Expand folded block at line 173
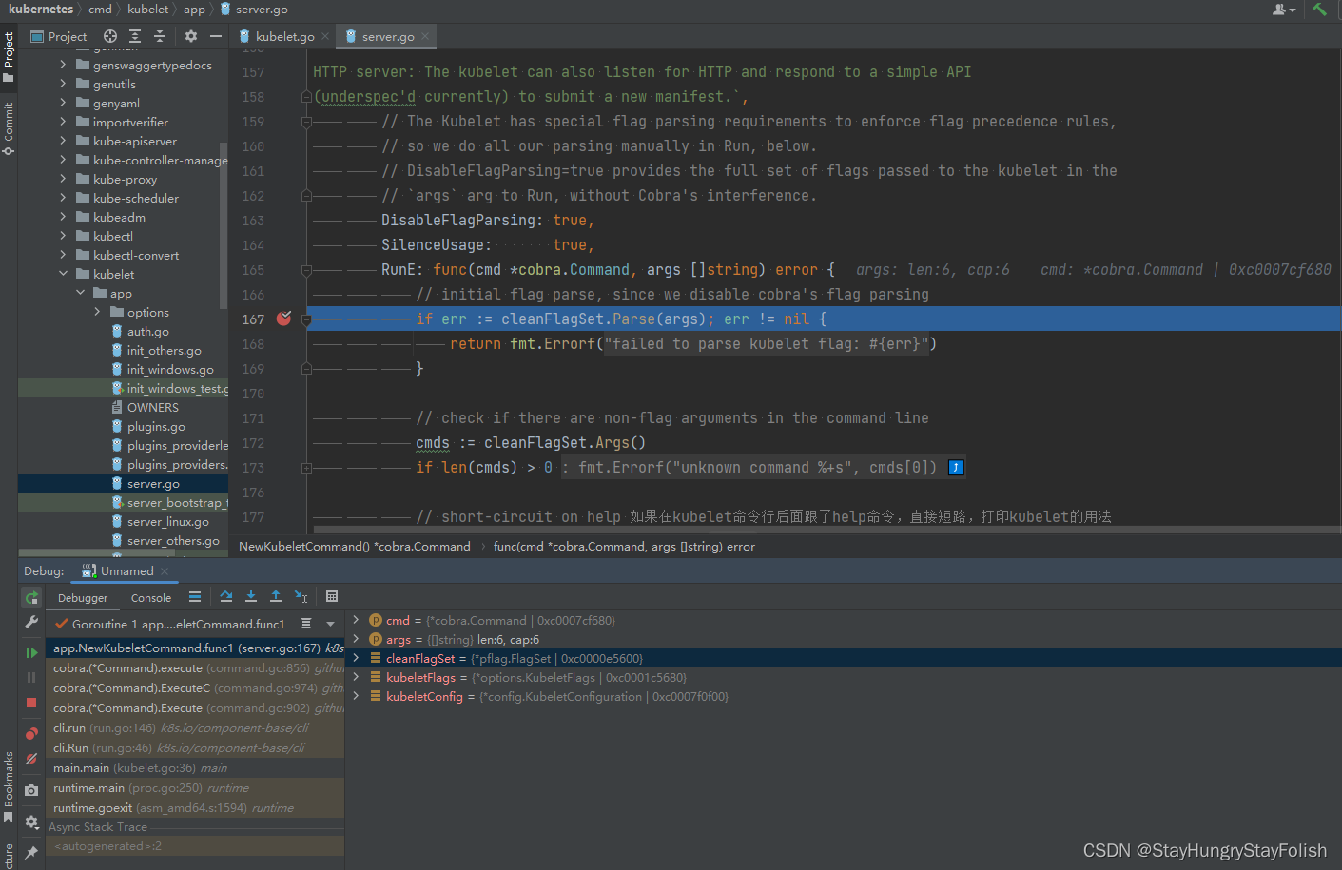Viewport: 1342px width, 870px height. click(306, 468)
